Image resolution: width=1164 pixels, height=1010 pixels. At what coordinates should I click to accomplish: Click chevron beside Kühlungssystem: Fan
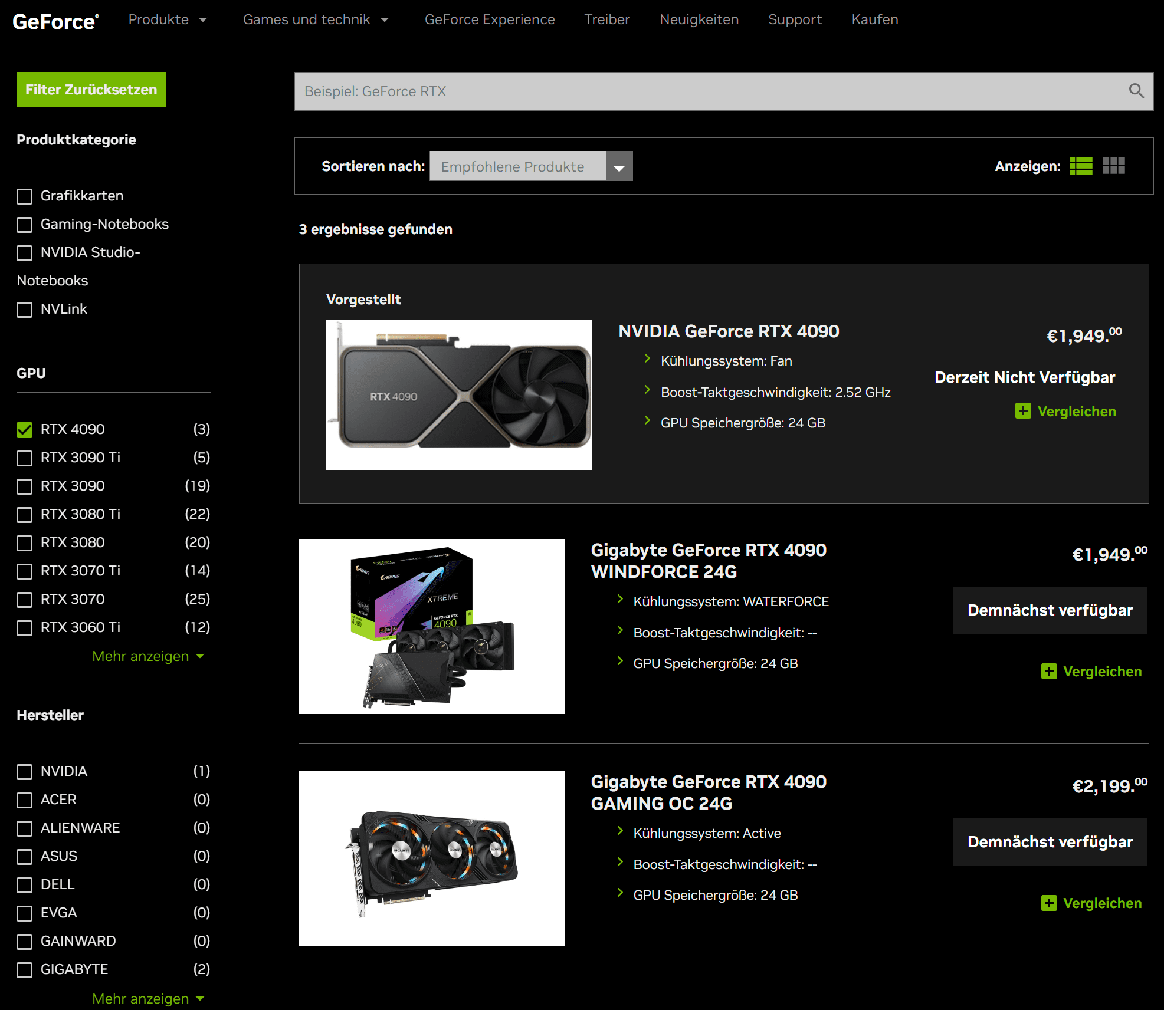click(x=647, y=359)
